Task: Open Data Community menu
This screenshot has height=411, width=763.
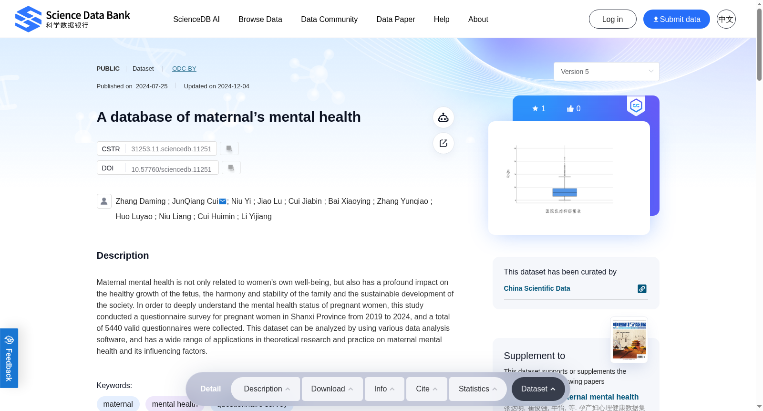Action: coord(329,20)
